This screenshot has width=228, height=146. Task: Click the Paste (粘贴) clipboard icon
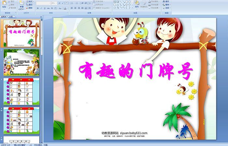coord(4,3)
